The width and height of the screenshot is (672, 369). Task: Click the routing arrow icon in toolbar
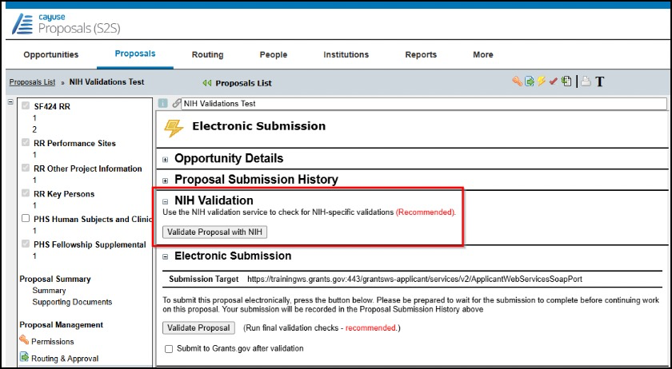(x=529, y=81)
